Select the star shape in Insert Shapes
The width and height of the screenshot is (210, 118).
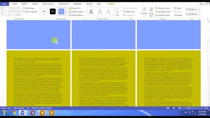[18, 14]
